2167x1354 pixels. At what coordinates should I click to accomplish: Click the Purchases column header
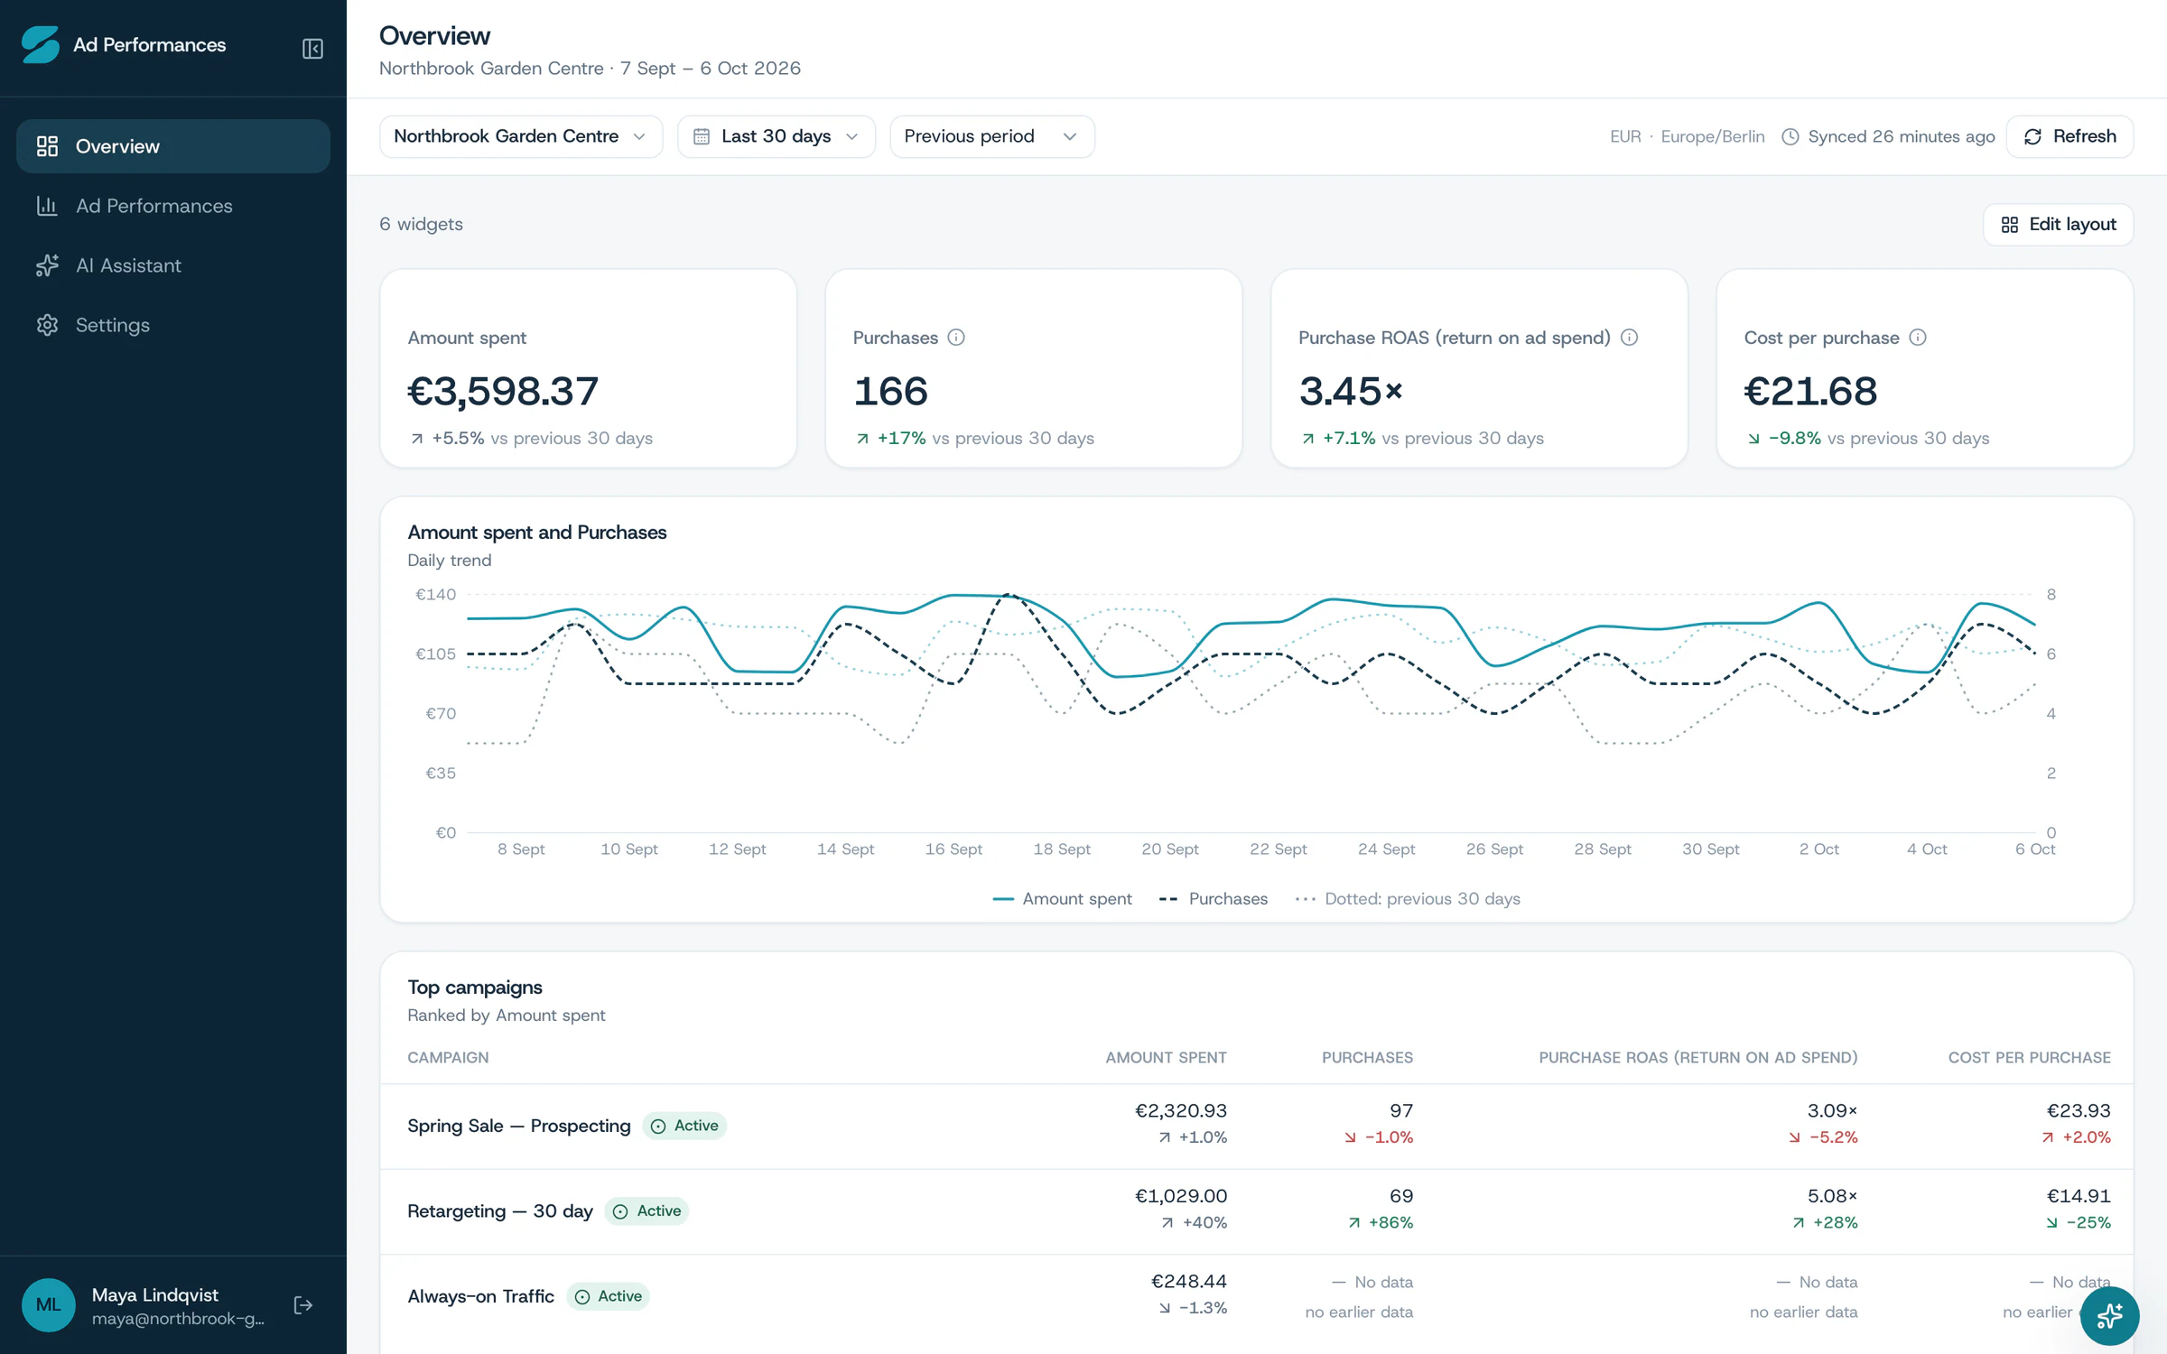[1367, 1057]
